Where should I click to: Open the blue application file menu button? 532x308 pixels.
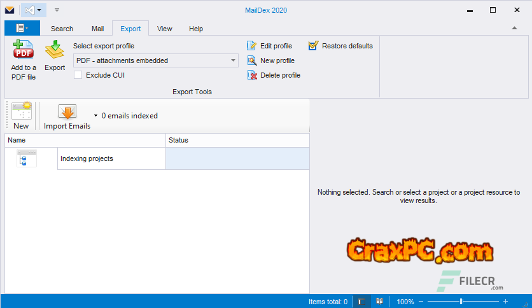(x=22, y=28)
